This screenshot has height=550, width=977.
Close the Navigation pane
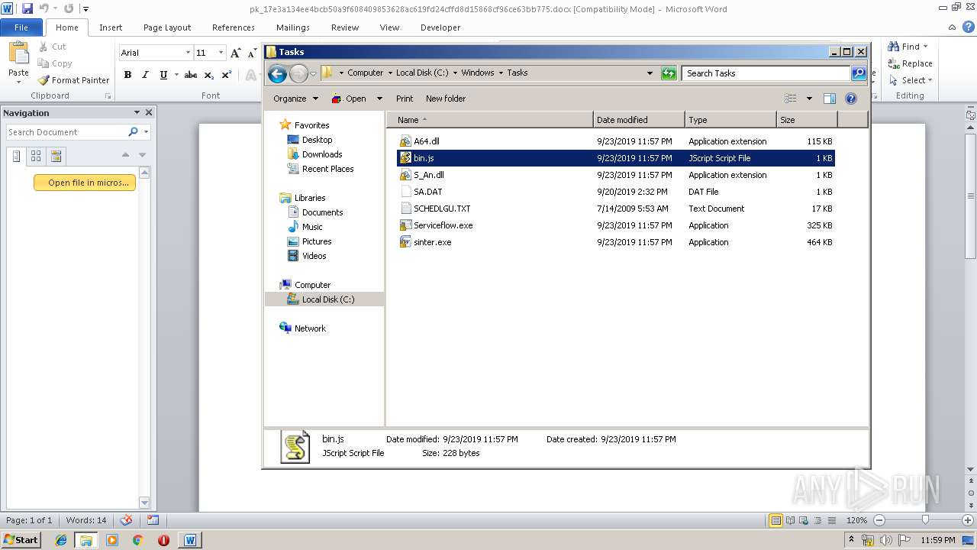(149, 112)
